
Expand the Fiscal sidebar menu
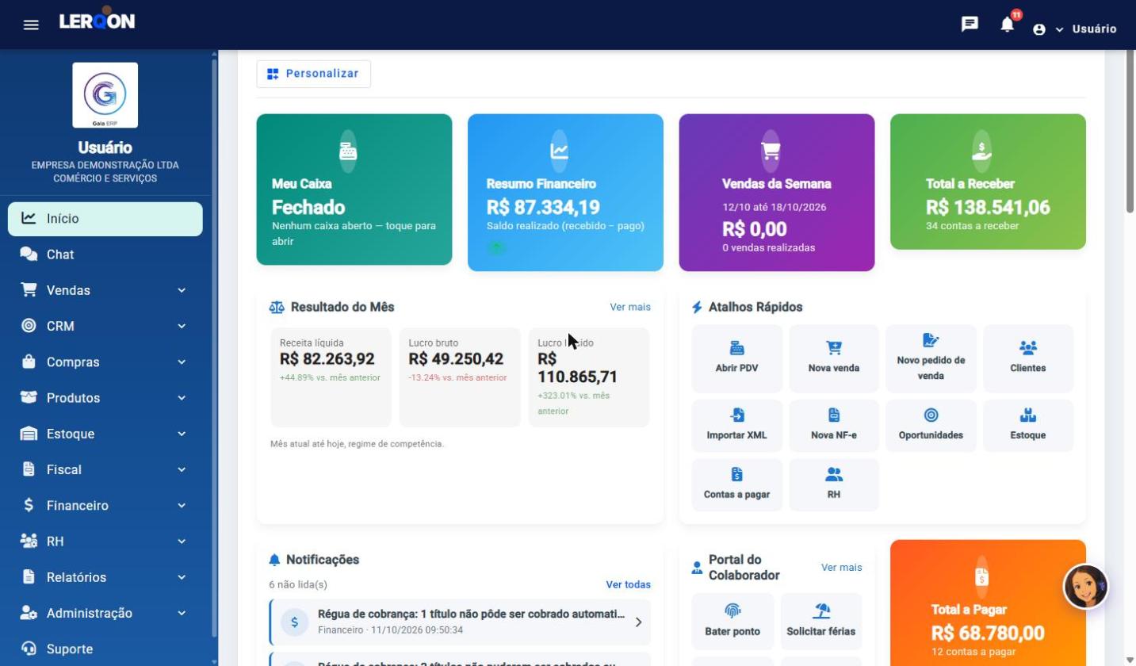coord(105,469)
